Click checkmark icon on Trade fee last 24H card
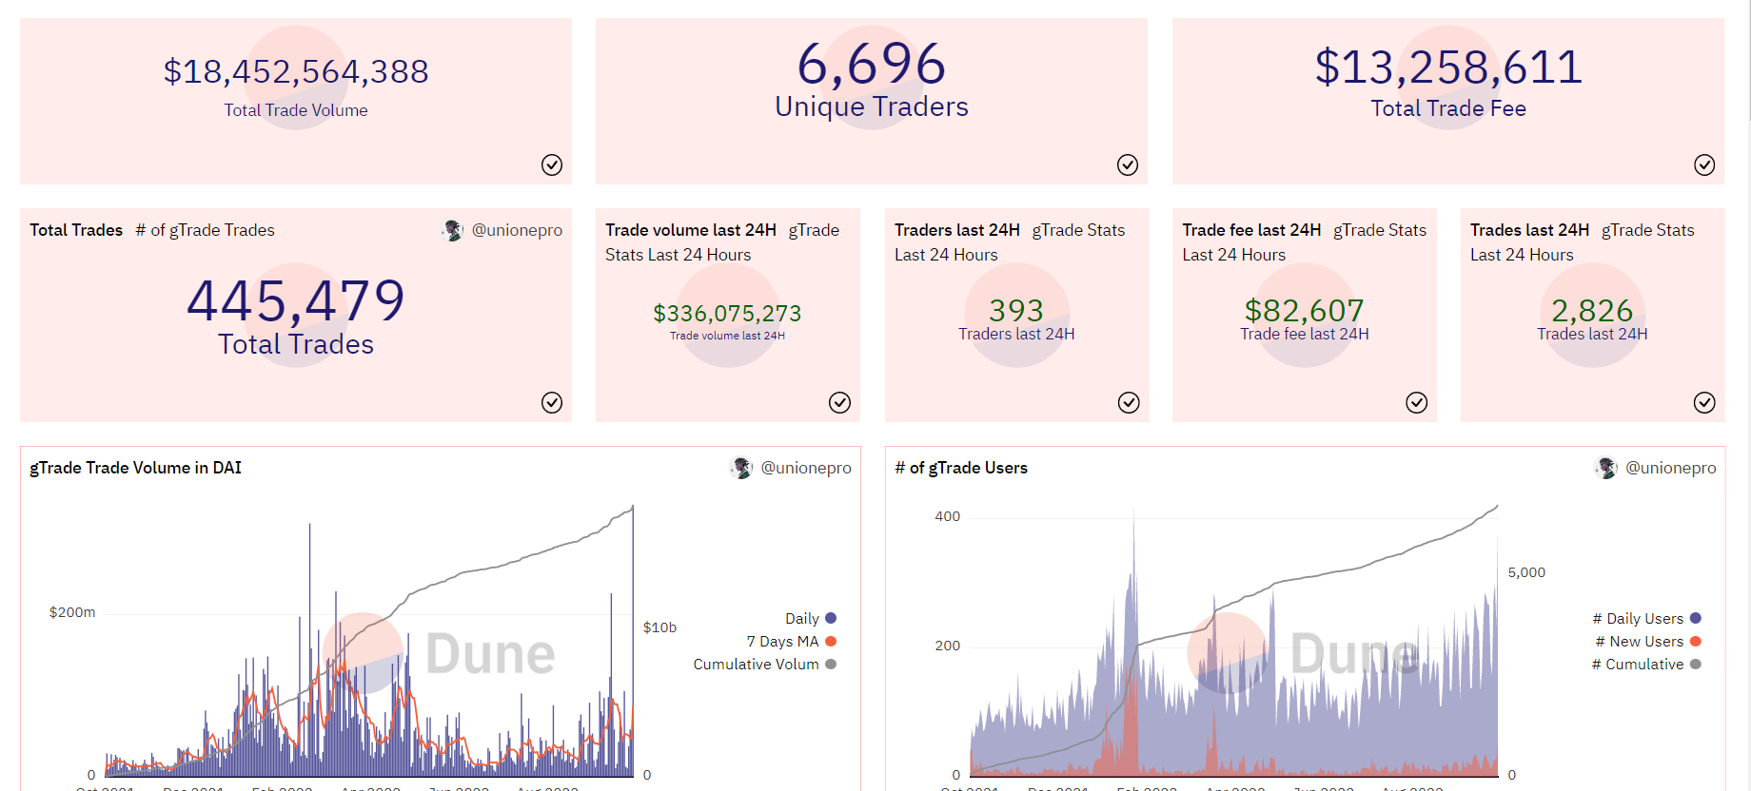The image size is (1751, 791). click(1416, 403)
